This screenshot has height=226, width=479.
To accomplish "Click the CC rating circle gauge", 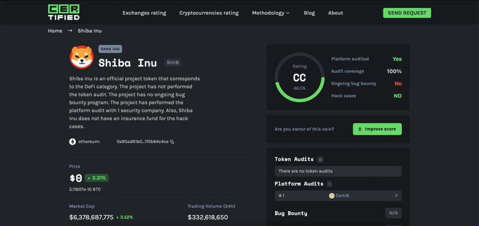I will pyautogui.click(x=299, y=77).
